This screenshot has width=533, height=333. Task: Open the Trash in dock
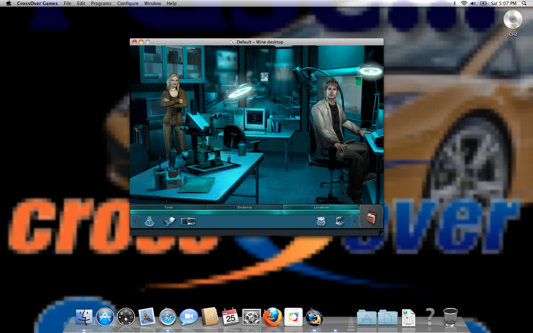(x=451, y=317)
